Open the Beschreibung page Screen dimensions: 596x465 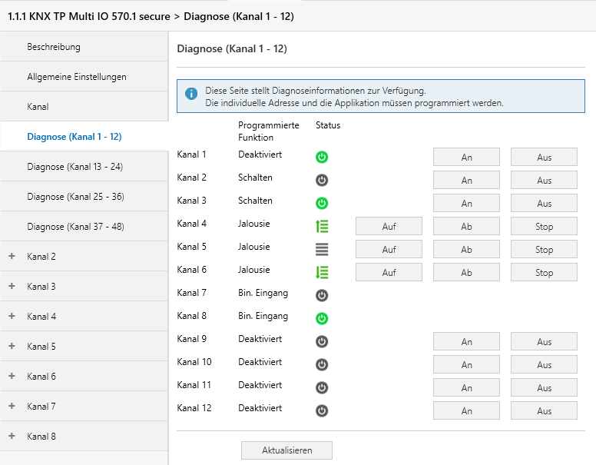[x=54, y=47]
